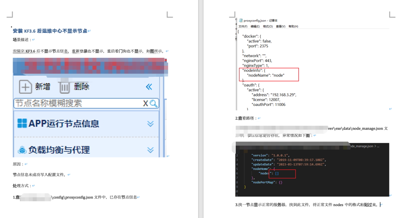Open the 查看(V) menu in Notepad

(x=281, y=26)
